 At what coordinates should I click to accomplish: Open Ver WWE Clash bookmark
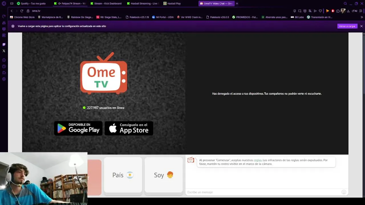point(190,17)
